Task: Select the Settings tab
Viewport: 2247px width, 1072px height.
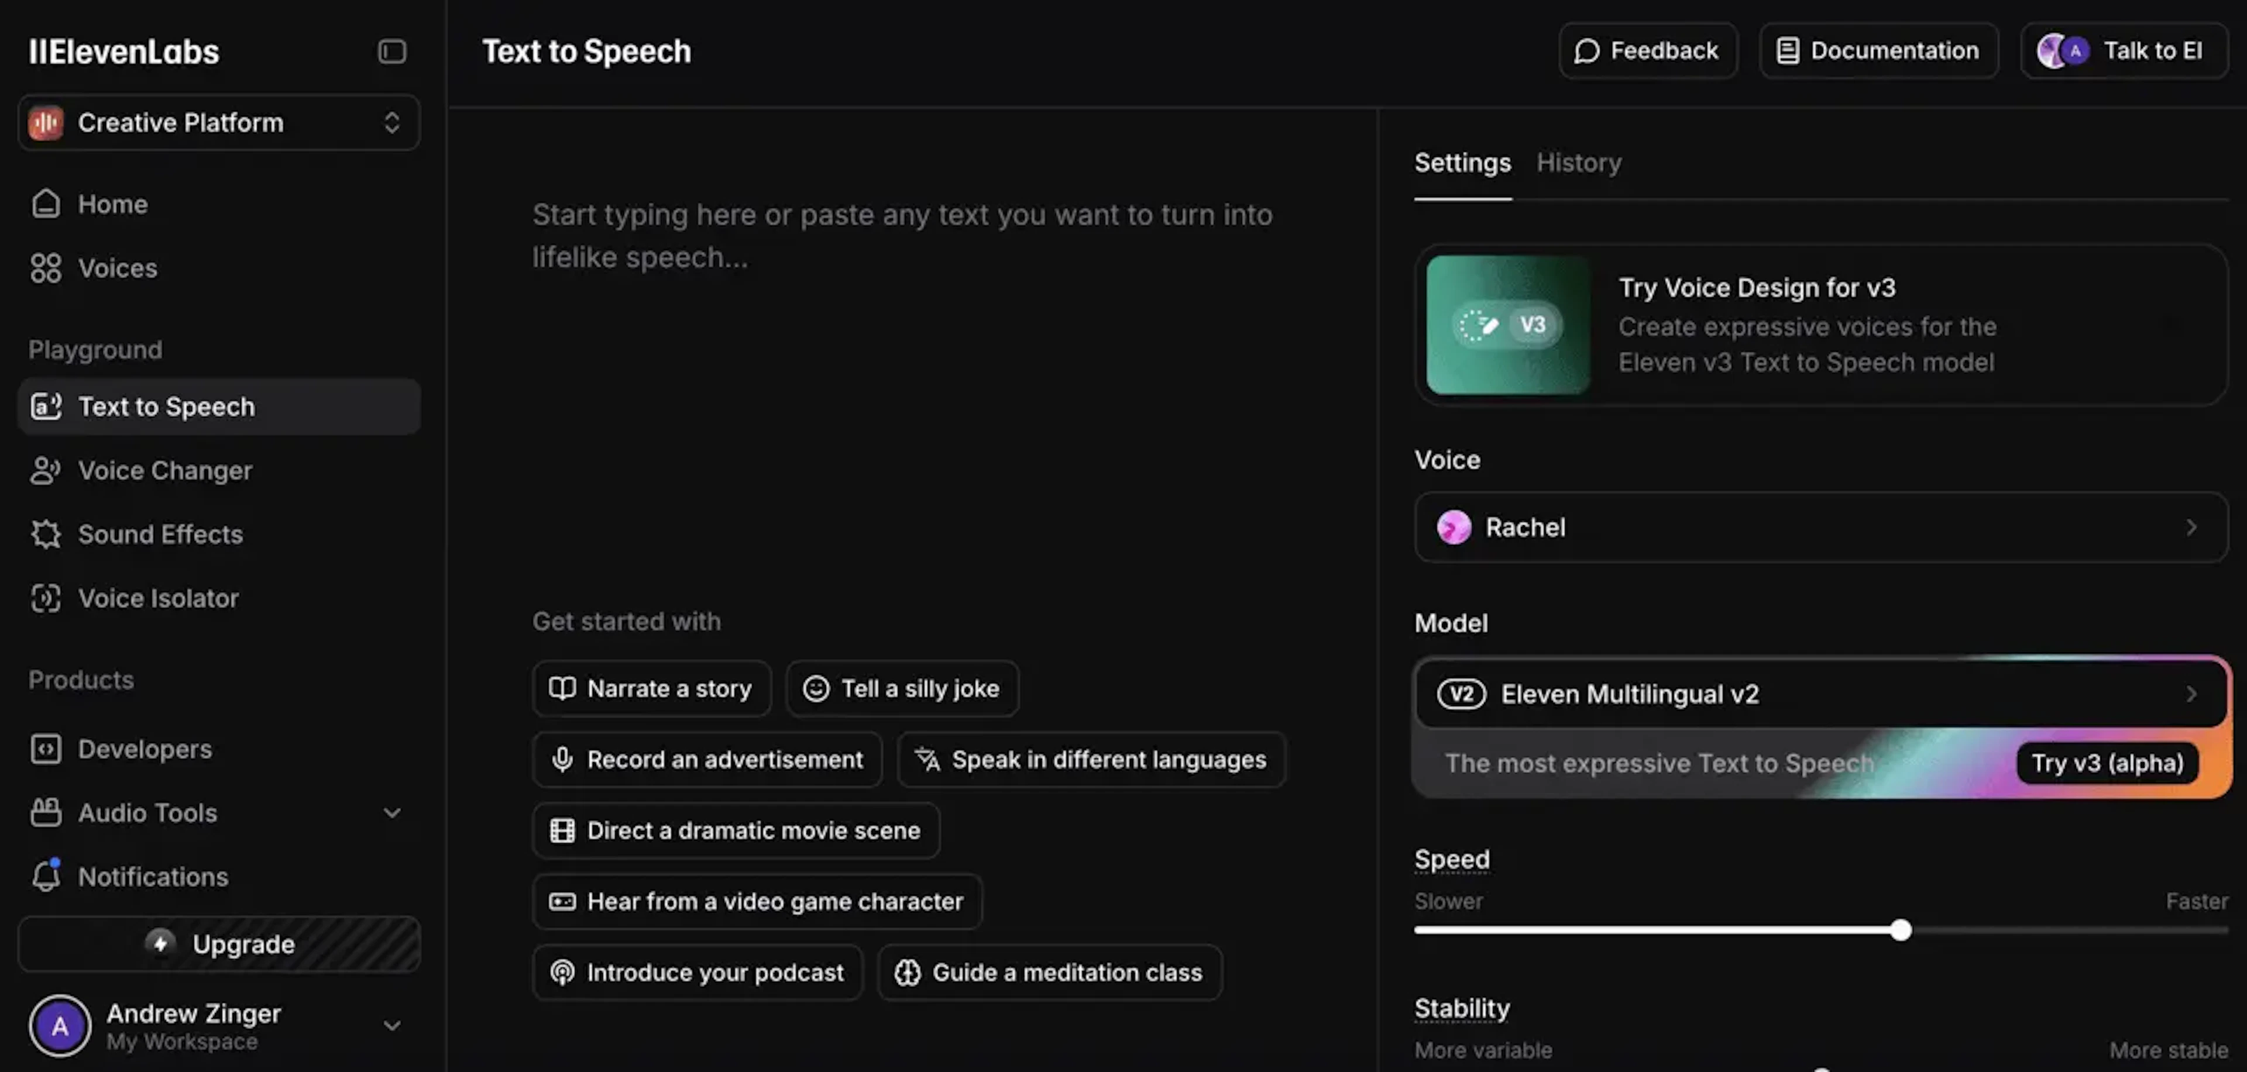Action: click(1462, 163)
